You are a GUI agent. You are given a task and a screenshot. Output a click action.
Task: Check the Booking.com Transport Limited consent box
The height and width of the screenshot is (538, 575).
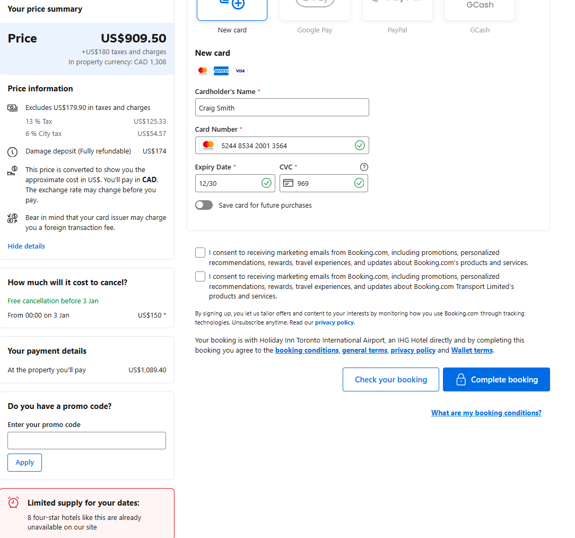pyautogui.click(x=200, y=277)
